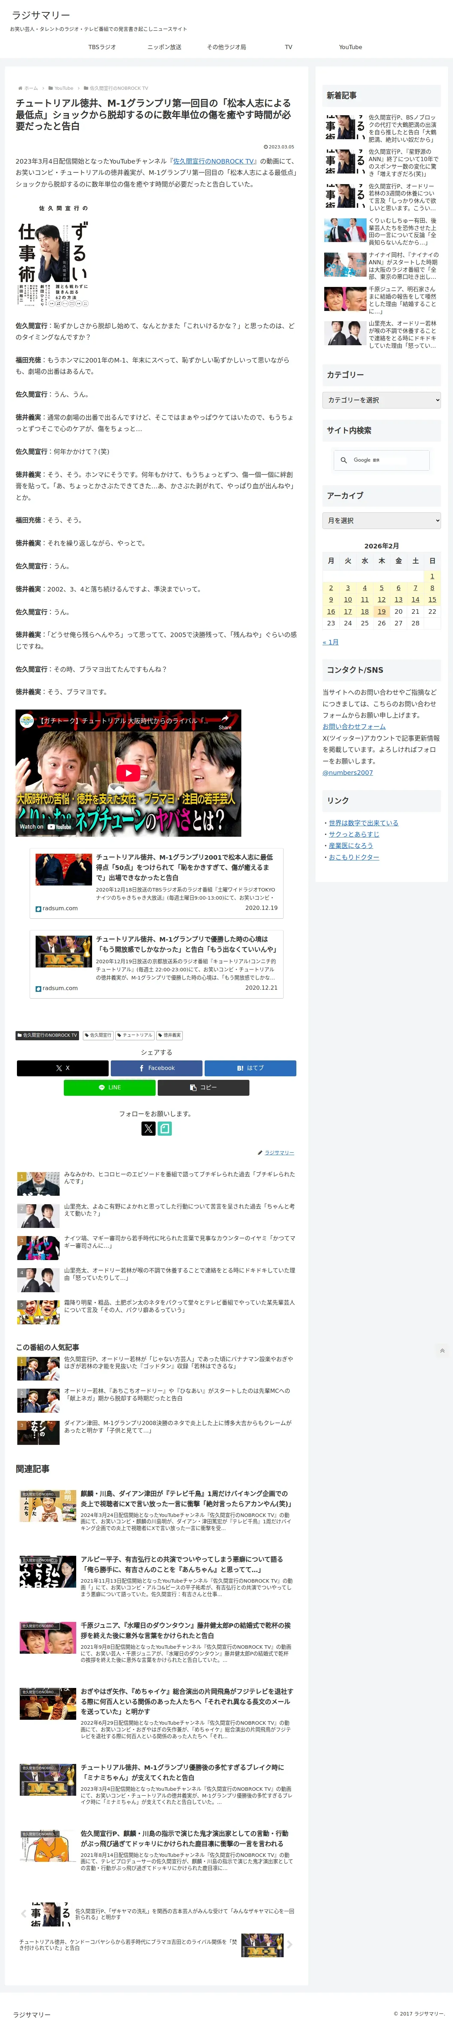The image size is (453, 2024).
Task: Open the 世界は数字で出来ている link
Action: point(363,823)
